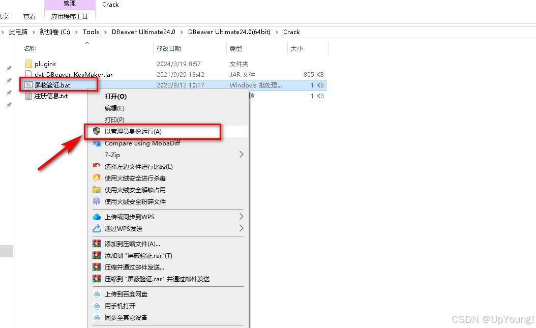Open breadcrumb dropdown after 新加卷 (C:)
This screenshot has width=536, height=328.
pos(76,32)
